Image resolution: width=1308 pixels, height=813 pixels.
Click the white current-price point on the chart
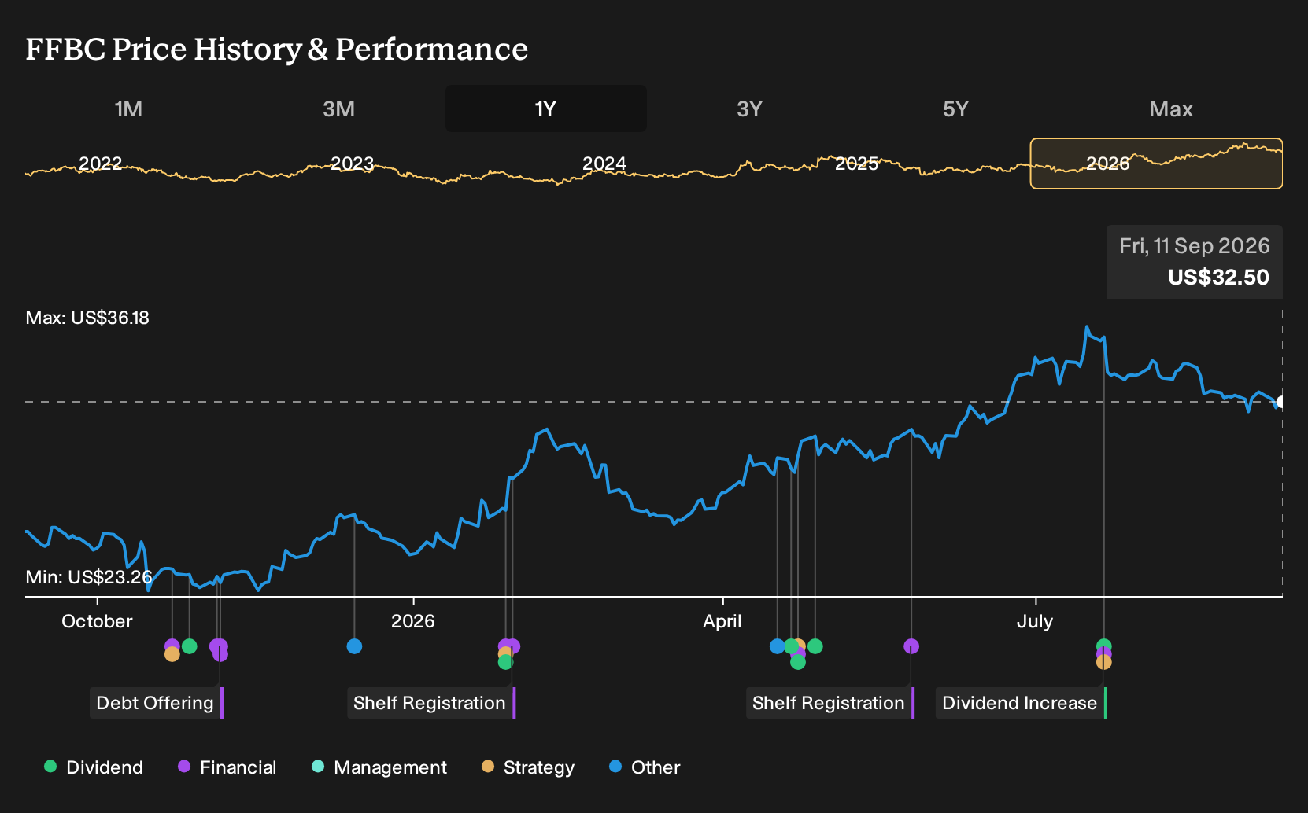pyautogui.click(x=1280, y=402)
